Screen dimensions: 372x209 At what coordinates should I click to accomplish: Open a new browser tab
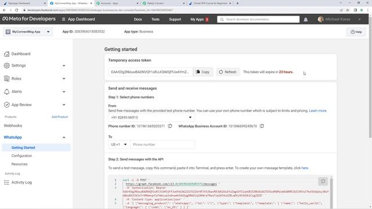click(x=237, y=3)
